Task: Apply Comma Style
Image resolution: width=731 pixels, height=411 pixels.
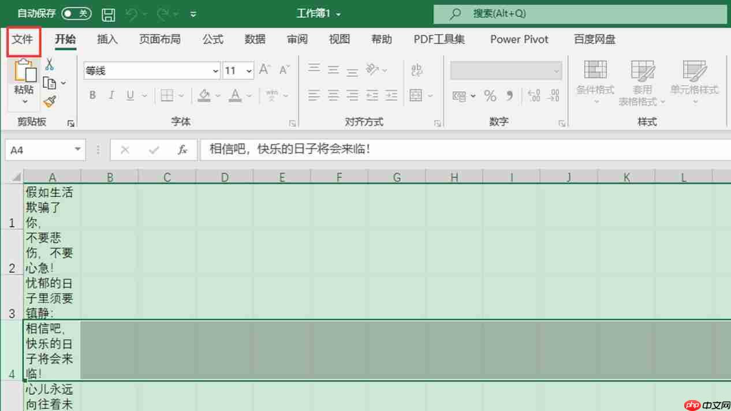Action: pos(509,95)
